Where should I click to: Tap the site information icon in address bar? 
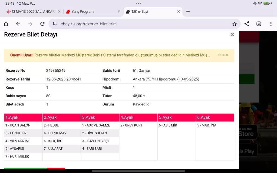coord(54,24)
